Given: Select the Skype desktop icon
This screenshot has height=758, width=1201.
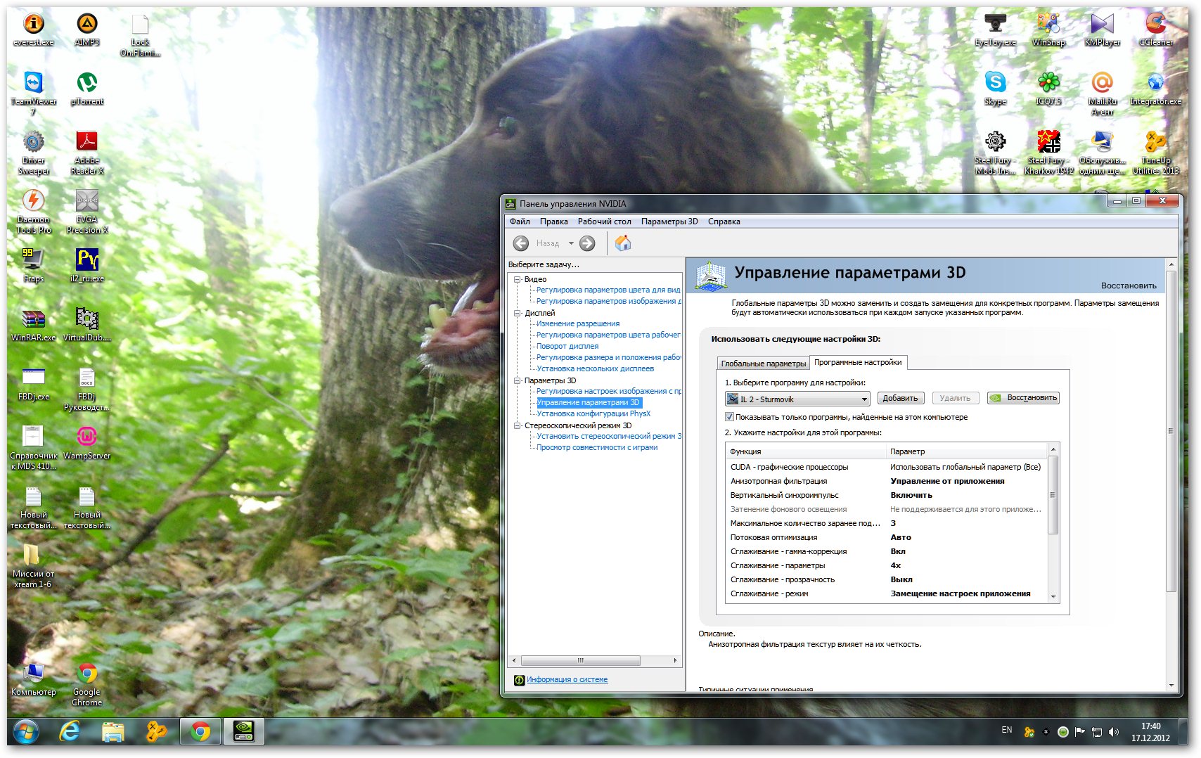Looking at the screenshot, I should 995,89.
